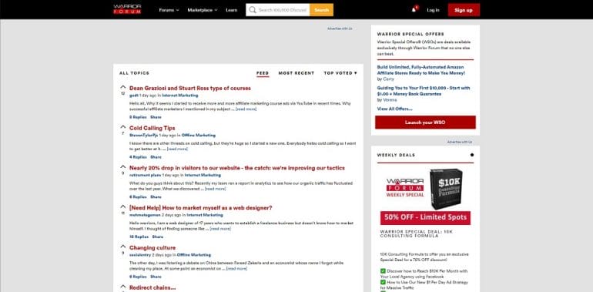Open the Cold Calling Tips thread title
This screenshot has height=292, width=593.
tap(152, 128)
